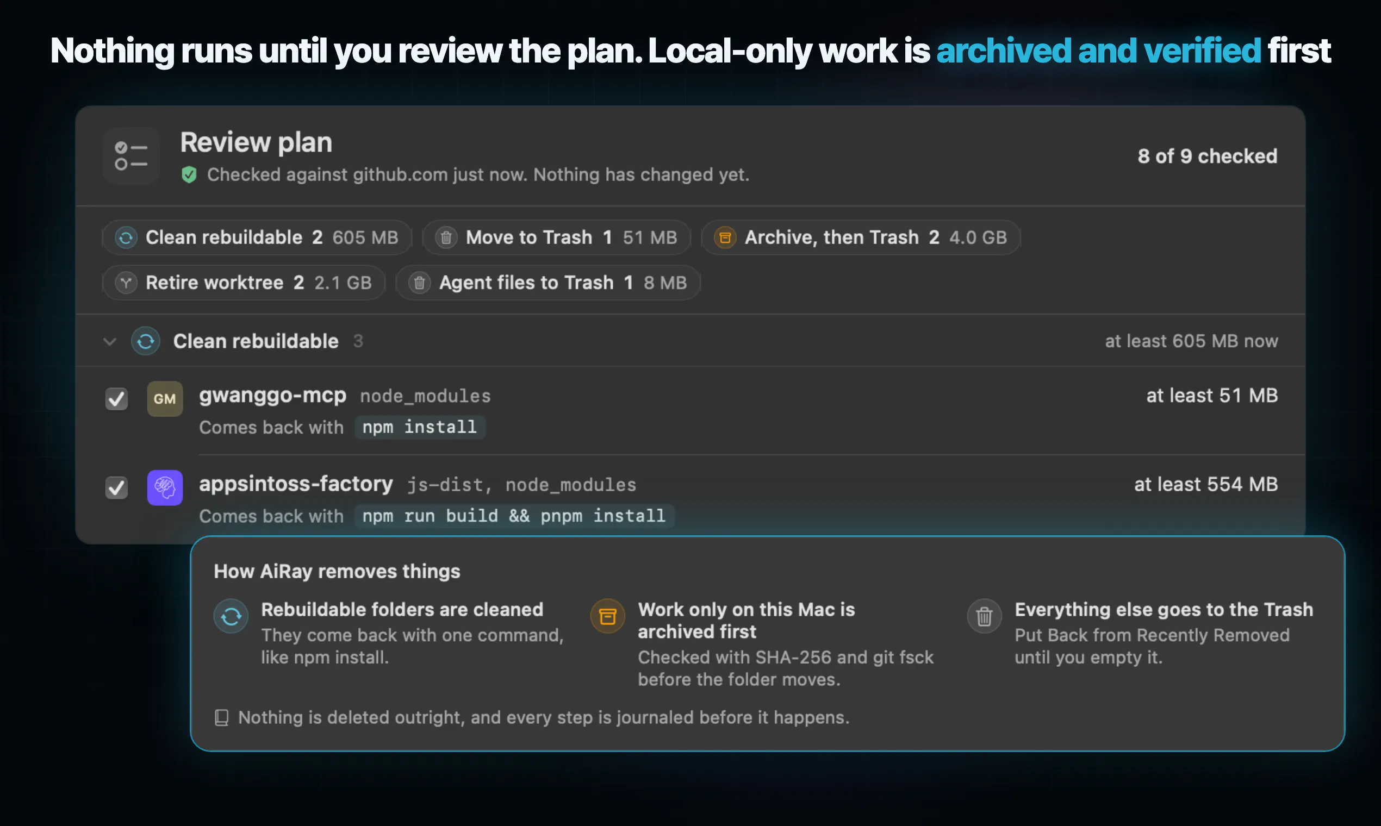Click the green verified shield icon
Viewport: 1381px width, 826px height.
(189, 175)
